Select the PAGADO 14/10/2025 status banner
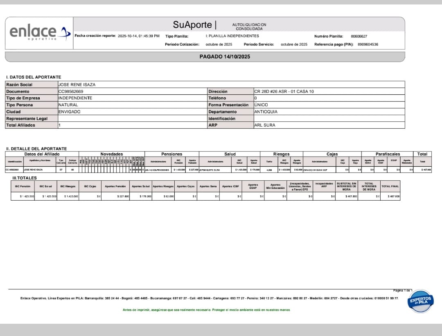 click(225, 56)
